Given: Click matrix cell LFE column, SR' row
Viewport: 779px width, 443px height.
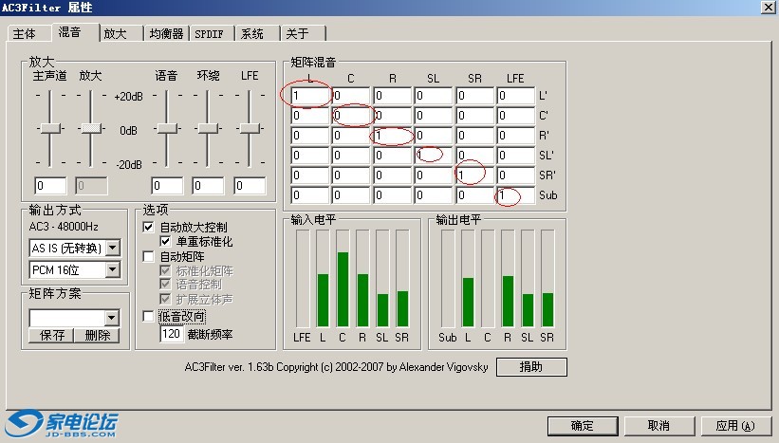Looking at the screenshot, I should [515, 175].
